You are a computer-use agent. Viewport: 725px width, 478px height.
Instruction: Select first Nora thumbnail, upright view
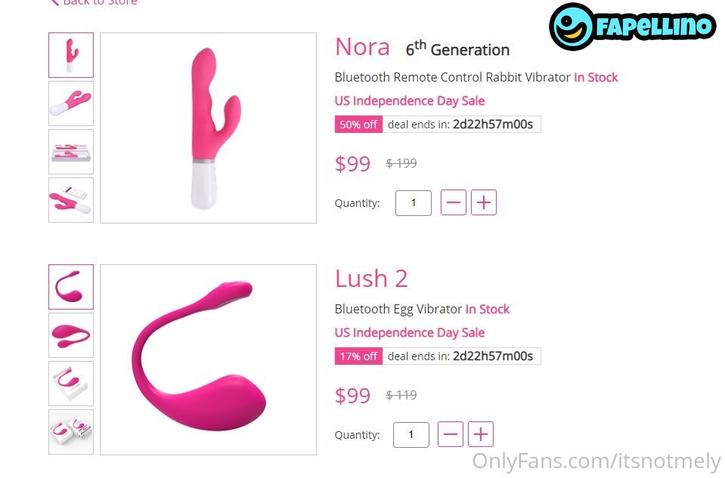click(71, 55)
